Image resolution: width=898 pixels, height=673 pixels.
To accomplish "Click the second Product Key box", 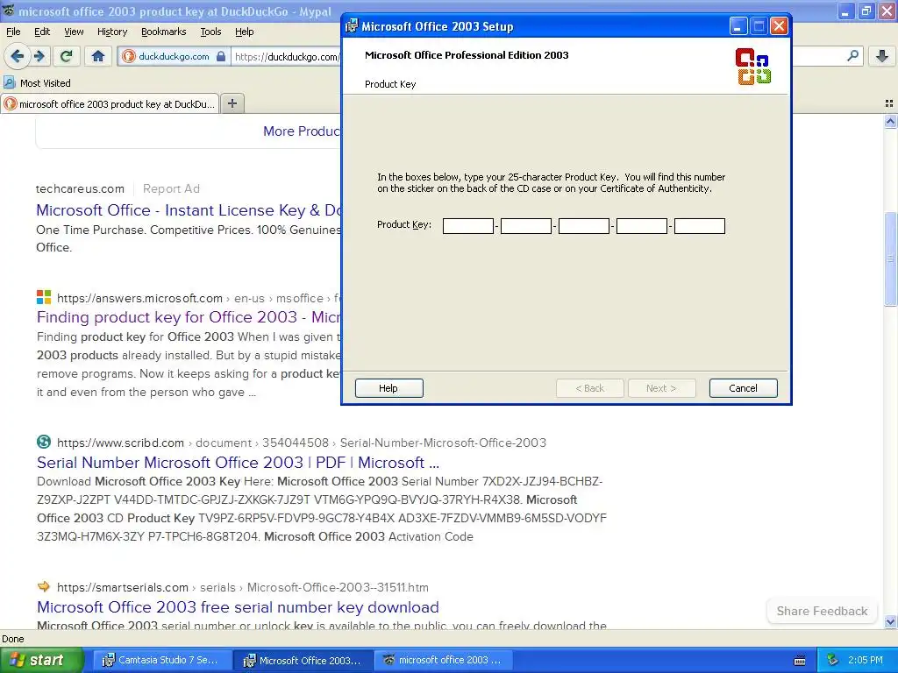I will (x=526, y=226).
